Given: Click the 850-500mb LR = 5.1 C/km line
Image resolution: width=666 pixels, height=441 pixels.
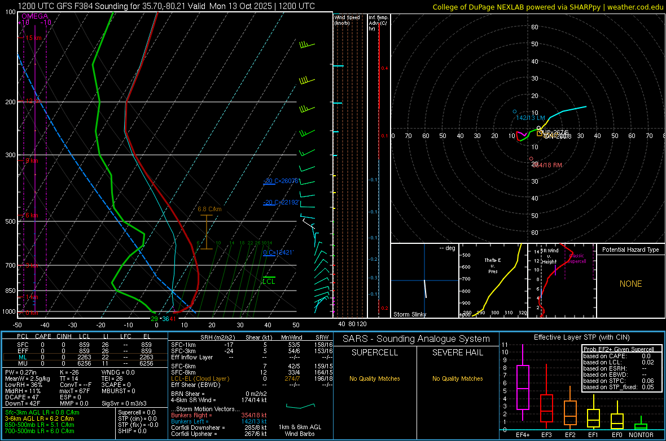Looking at the screenshot, I should coord(40,425).
